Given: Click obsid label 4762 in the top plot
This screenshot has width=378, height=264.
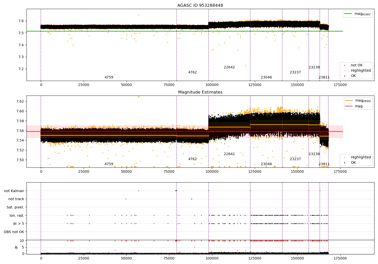Looking at the screenshot, I should [193, 72].
